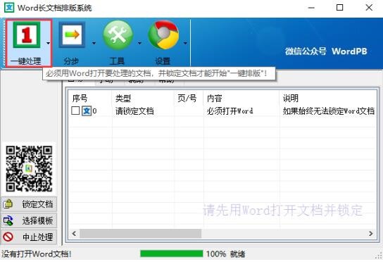Open the 分步 step-by-step arrow icon
Screen dimensions: 383x262
[72, 35]
